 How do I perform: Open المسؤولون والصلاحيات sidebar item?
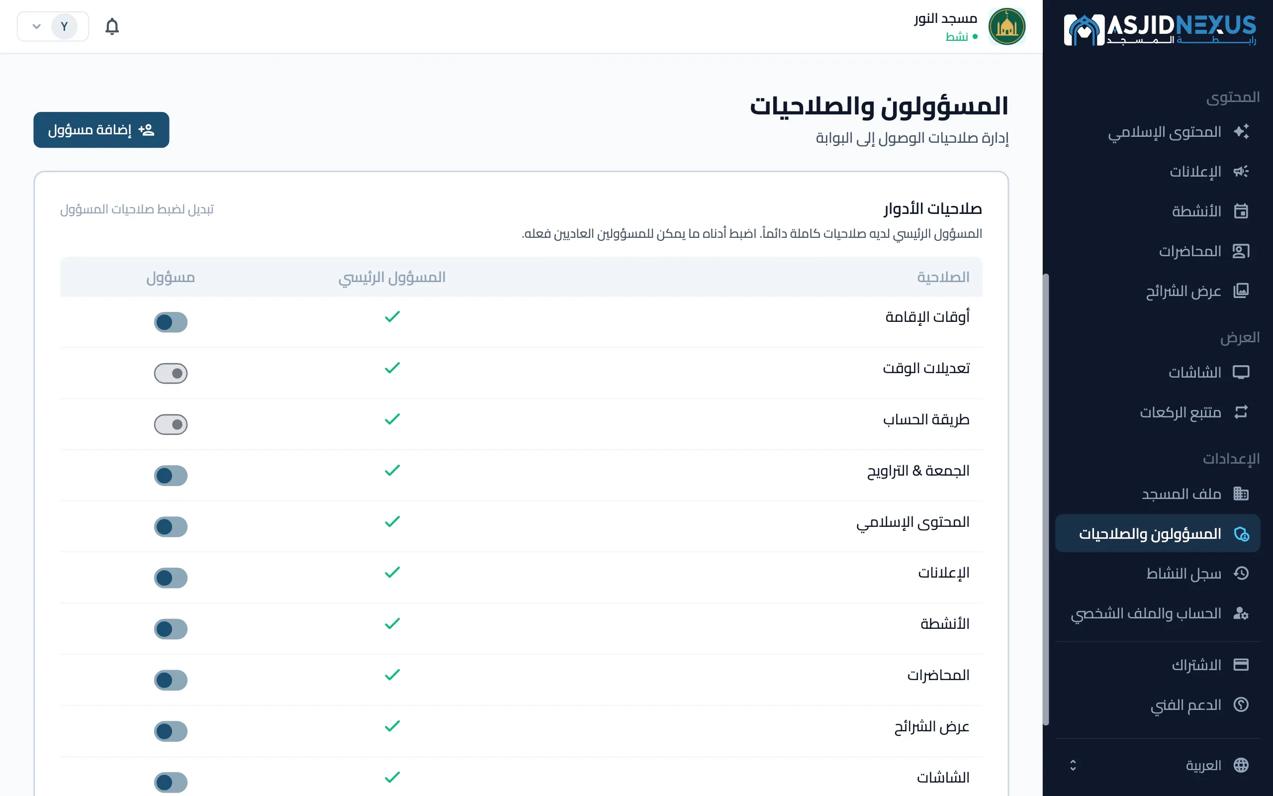[1158, 534]
